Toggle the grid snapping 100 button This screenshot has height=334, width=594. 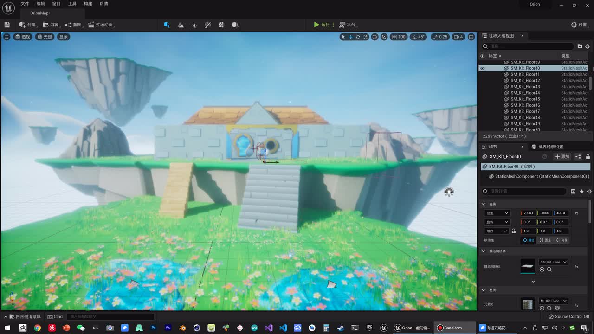[x=399, y=37]
